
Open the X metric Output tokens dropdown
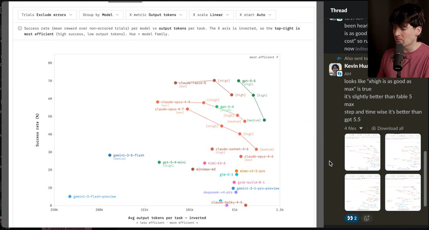(156, 15)
